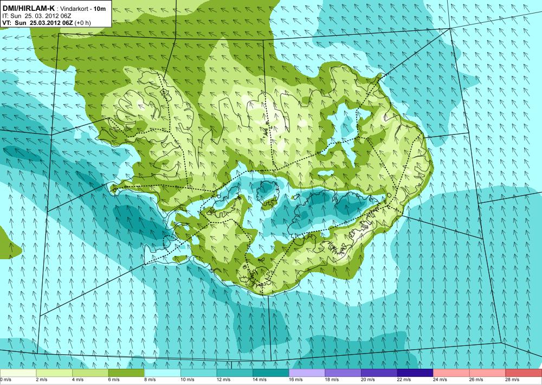542x385 pixels.
Task: Click the '20 m/s' legend label
Action: click(x=368, y=380)
